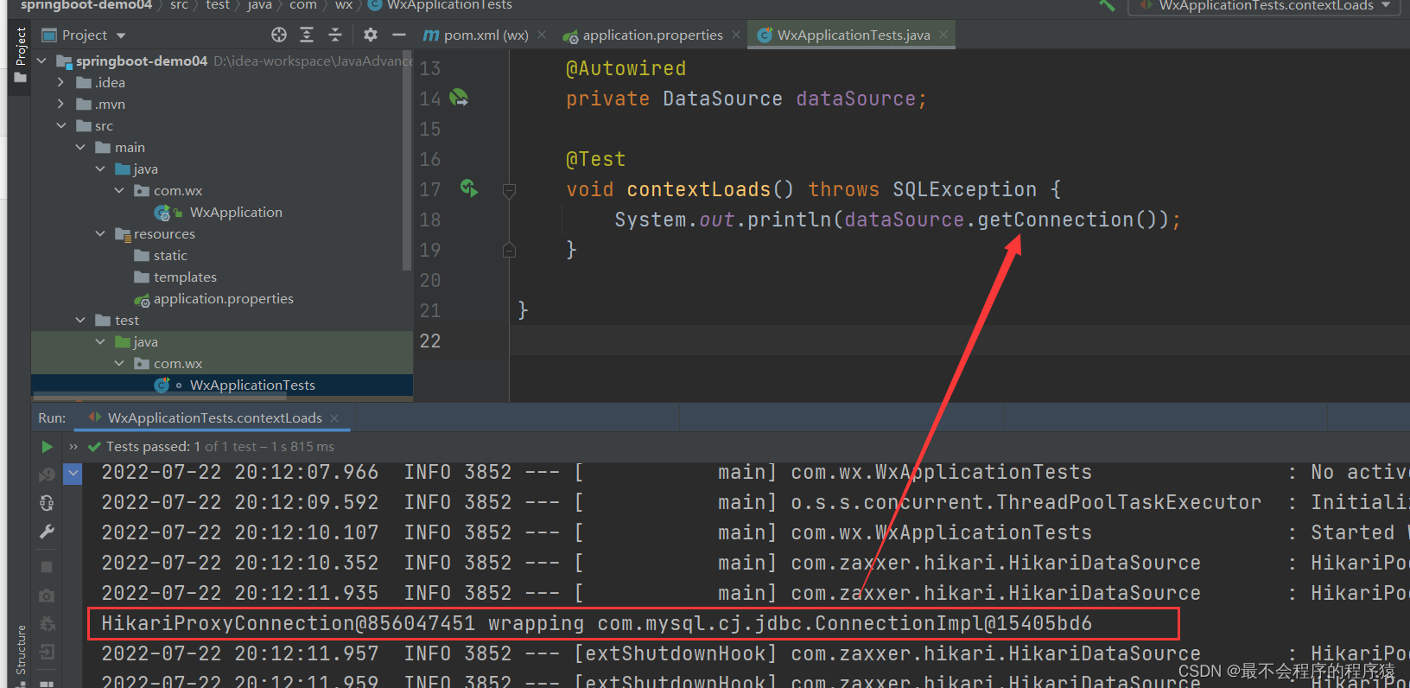The width and height of the screenshot is (1410, 688).
Task: Close the application.properties editor tab
Action: pyautogui.click(x=736, y=35)
